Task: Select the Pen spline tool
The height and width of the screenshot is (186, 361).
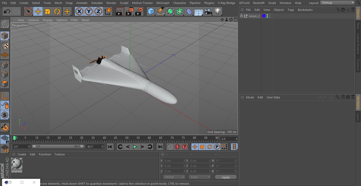Action: (160, 11)
